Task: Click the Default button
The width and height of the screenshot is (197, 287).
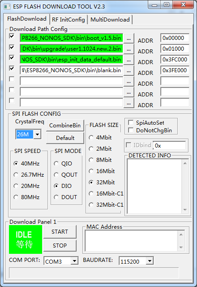Action: click(65, 138)
